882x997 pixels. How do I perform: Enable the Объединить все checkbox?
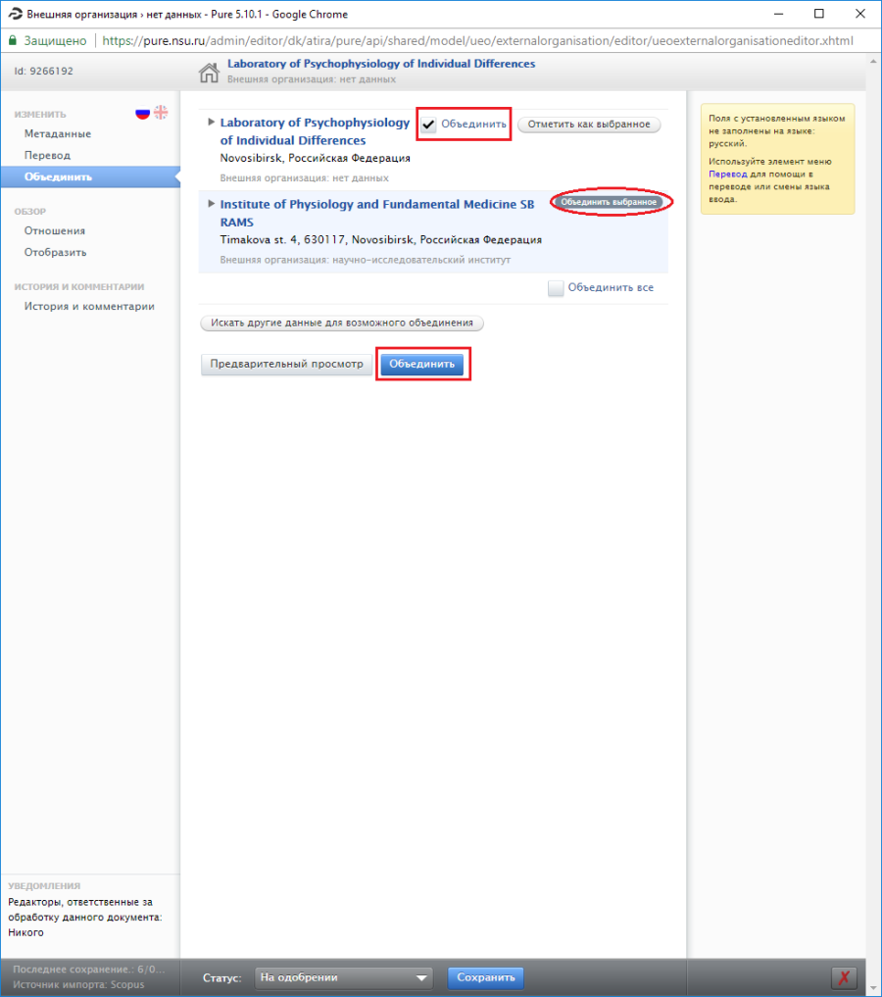click(x=556, y=288)
